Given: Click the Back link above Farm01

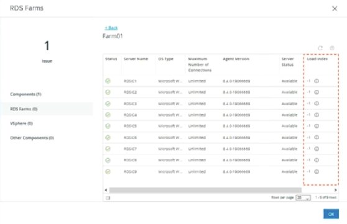Looking at the screenshot, I should [111, 28].
